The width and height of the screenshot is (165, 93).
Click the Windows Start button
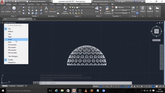coord(3,91)
